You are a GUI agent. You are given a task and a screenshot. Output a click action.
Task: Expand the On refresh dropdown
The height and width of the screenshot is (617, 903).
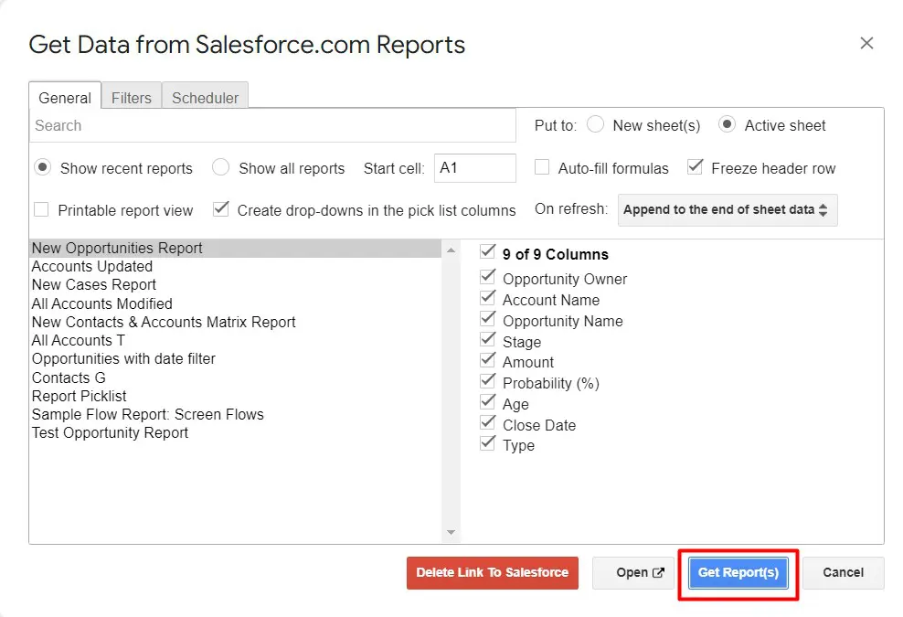[728, 209]
